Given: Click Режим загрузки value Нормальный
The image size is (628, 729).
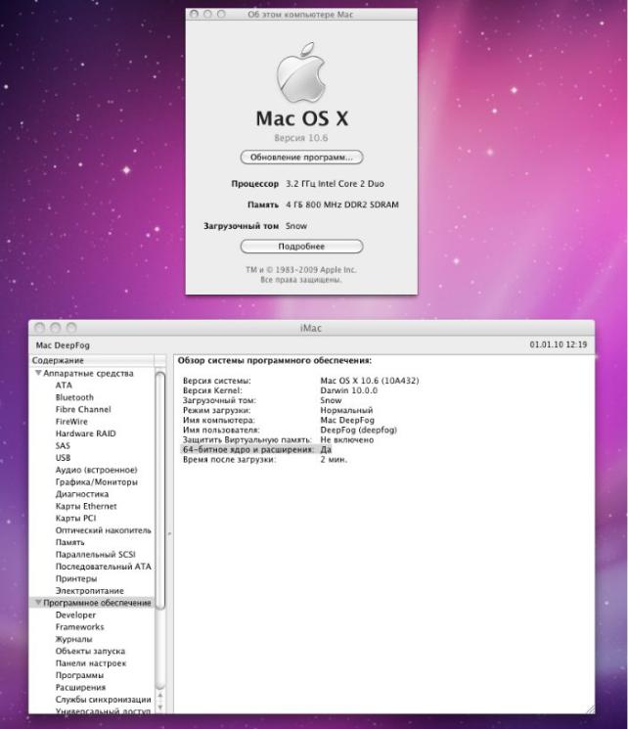Looking at the screenshot, I should 346,410.
